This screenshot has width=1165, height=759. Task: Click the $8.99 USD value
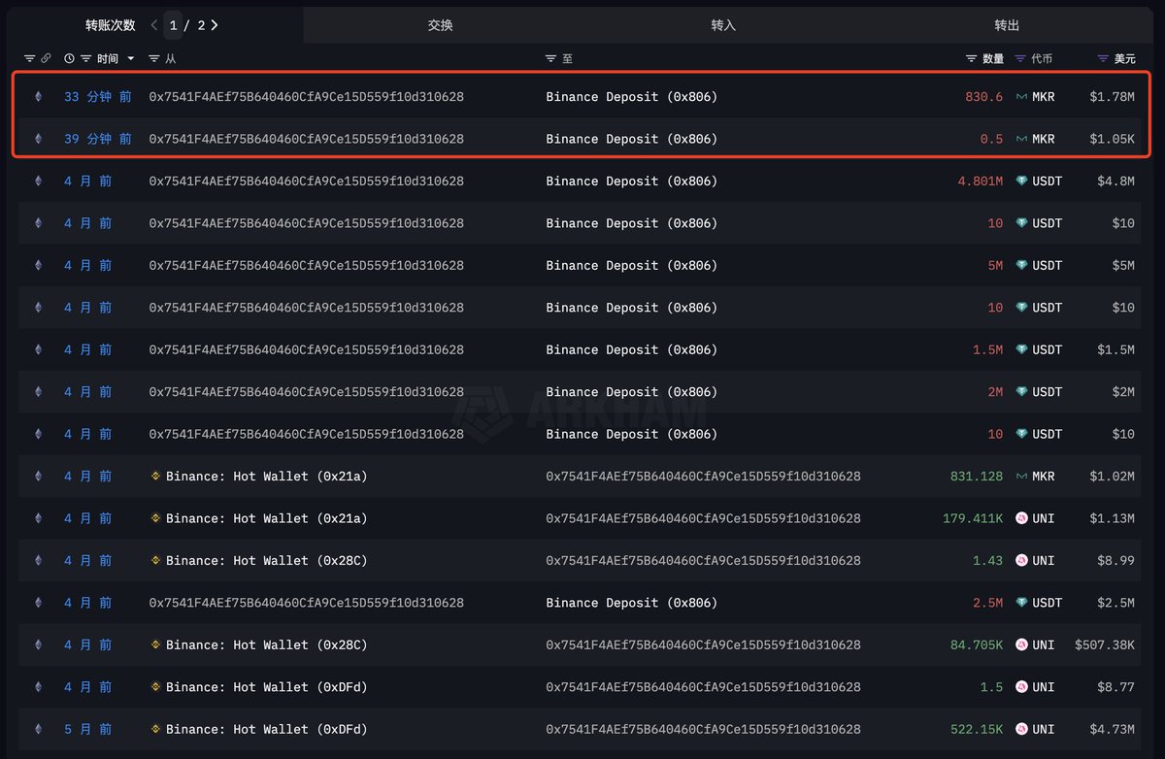tap(1115, 561)
